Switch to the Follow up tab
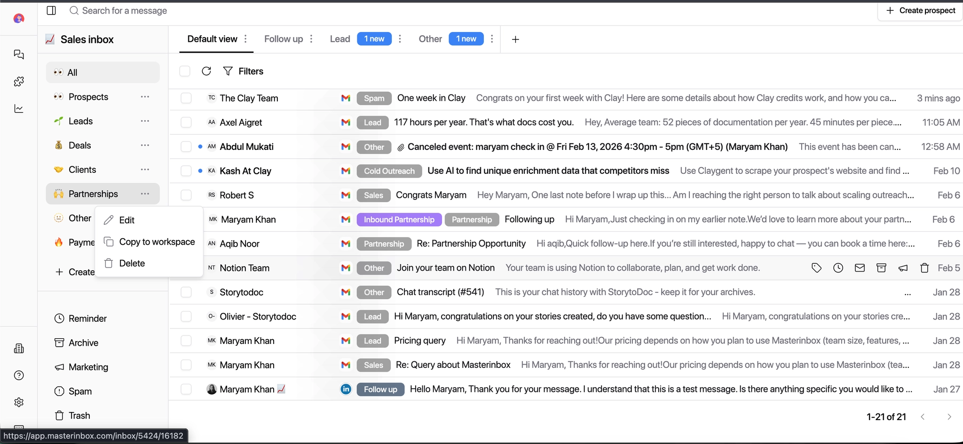This screenshot has height=444, width=963. [283, 39]
